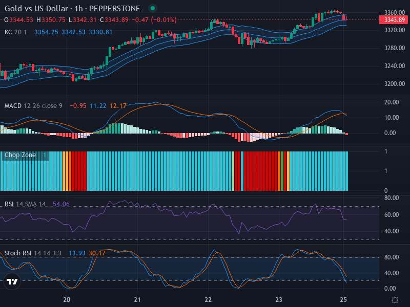Image resolution: width=410 pixels, height=307 pixels.
Task: Select the MACD 12 26 close 9 legend
Action: [x=33, y=106]
